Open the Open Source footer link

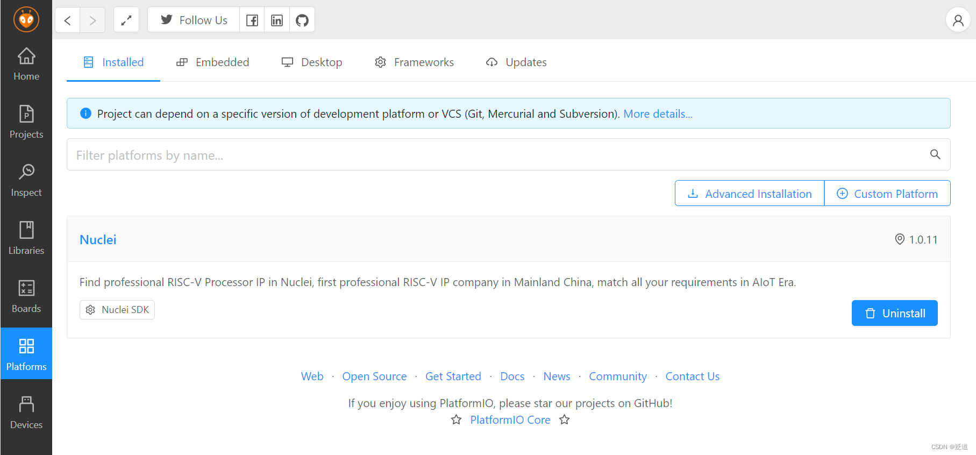[x=374, y=376]
